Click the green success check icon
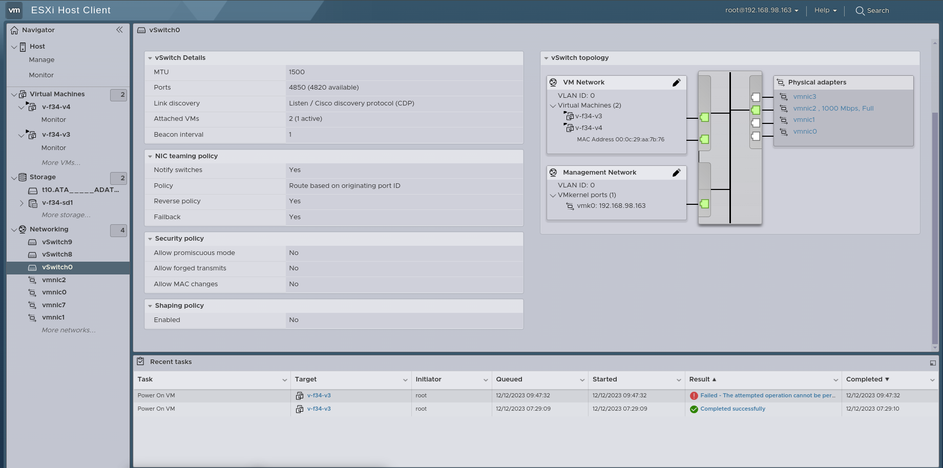943x468 pixels. [694, 409]
